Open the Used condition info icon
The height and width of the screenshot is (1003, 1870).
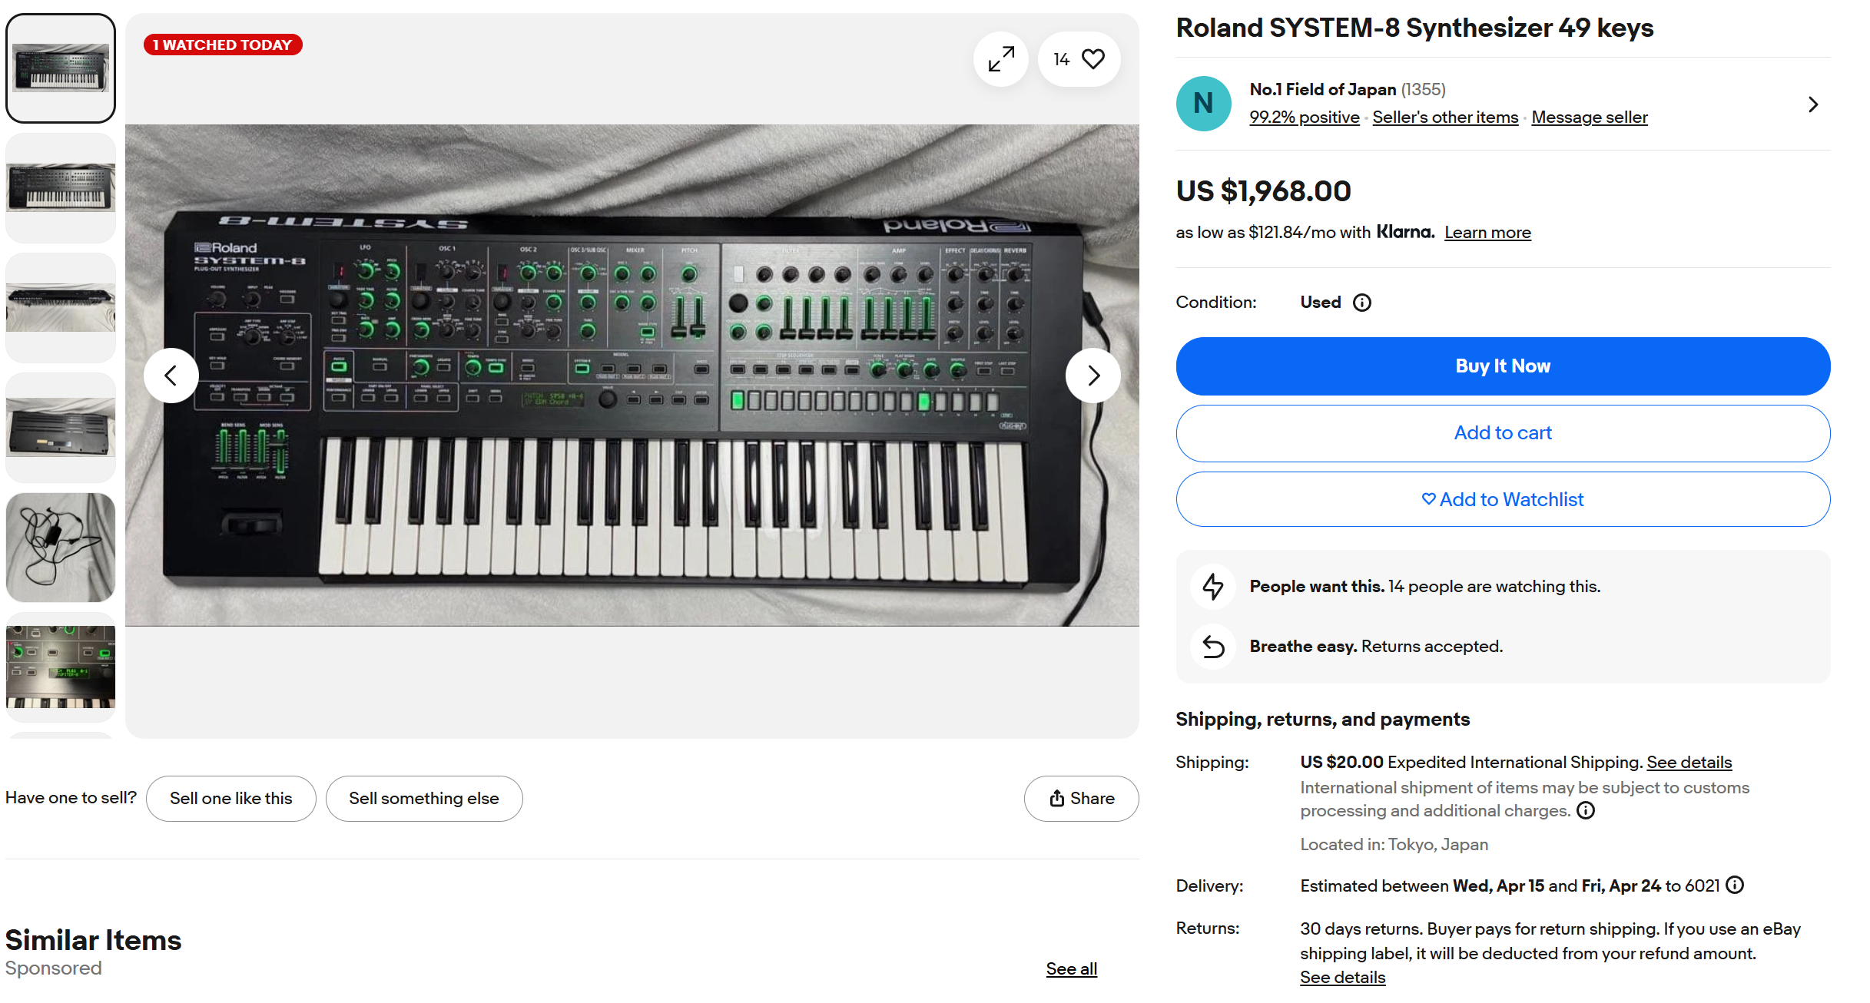pos(1361,303)
